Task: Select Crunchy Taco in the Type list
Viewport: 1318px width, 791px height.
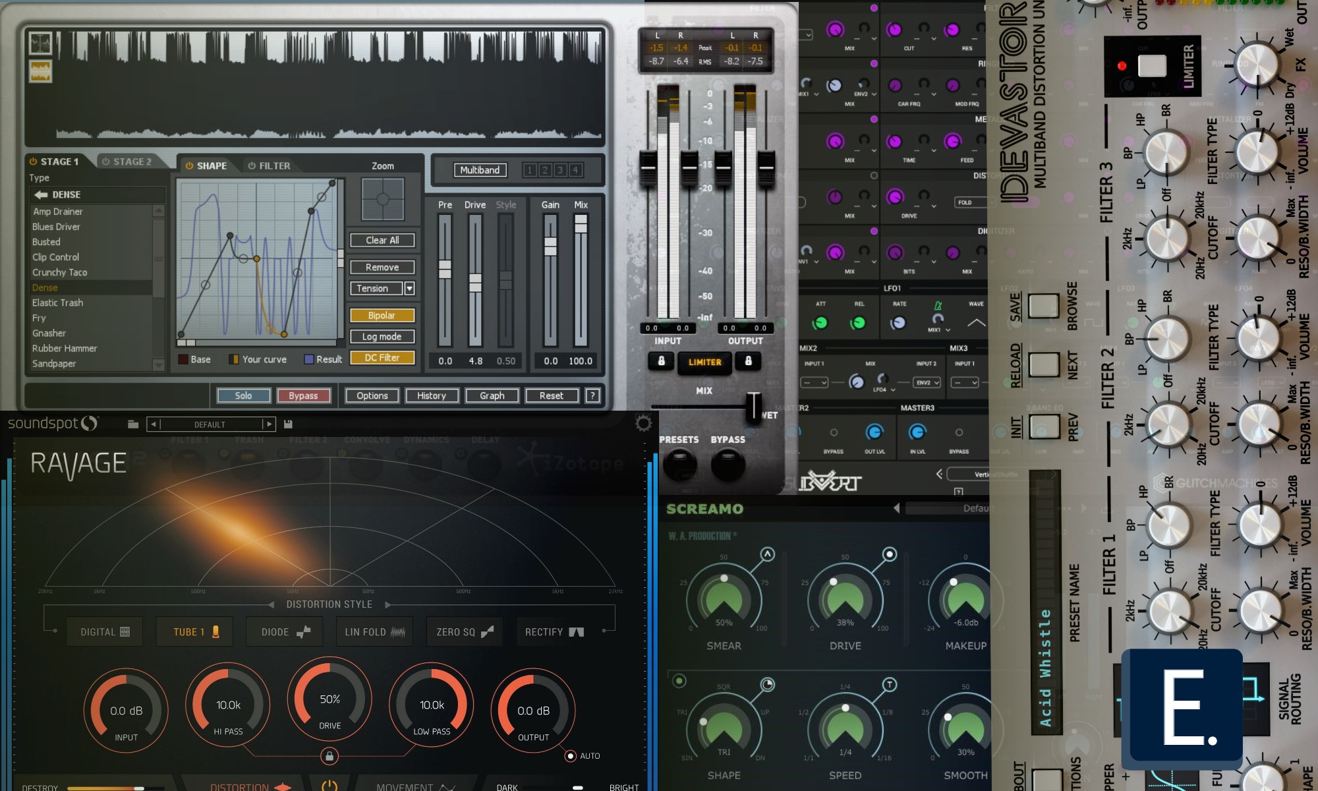Action: pyautogui.click(x=91, y=272)
